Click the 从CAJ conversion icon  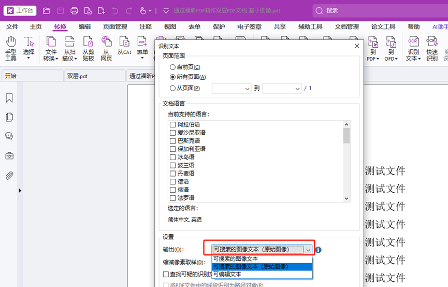coord(124,45)
